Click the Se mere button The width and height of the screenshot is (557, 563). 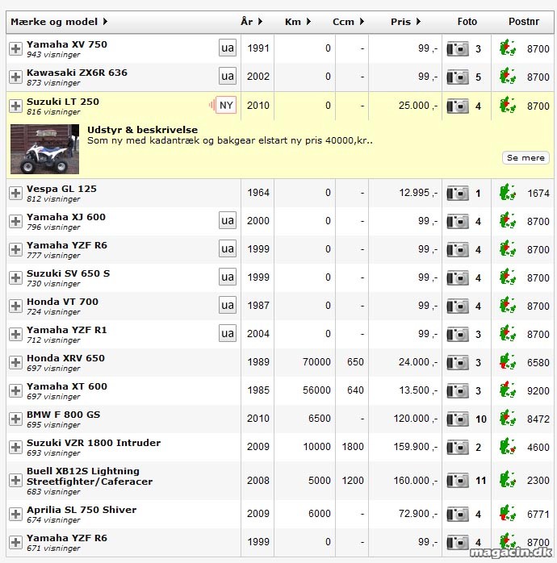pyautogui.click(x=526, y=157)
